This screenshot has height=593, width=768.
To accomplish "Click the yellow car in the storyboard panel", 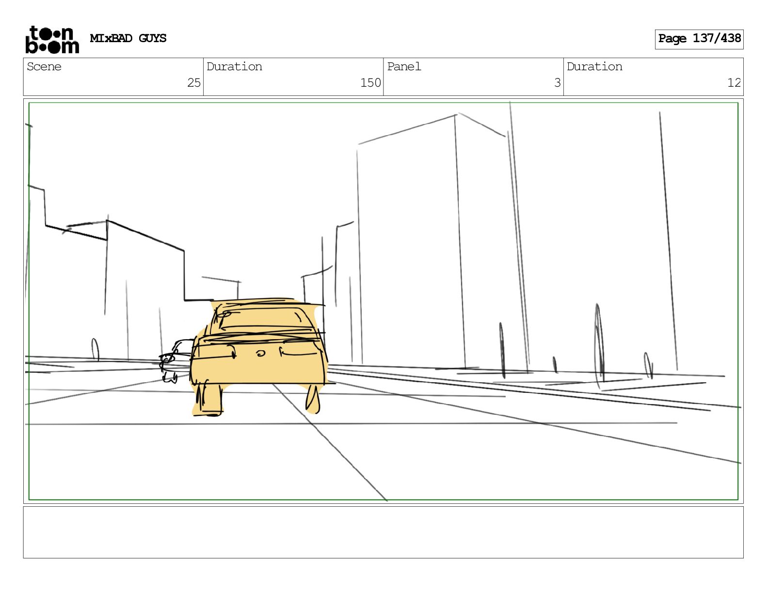I will tap(258, 356).
